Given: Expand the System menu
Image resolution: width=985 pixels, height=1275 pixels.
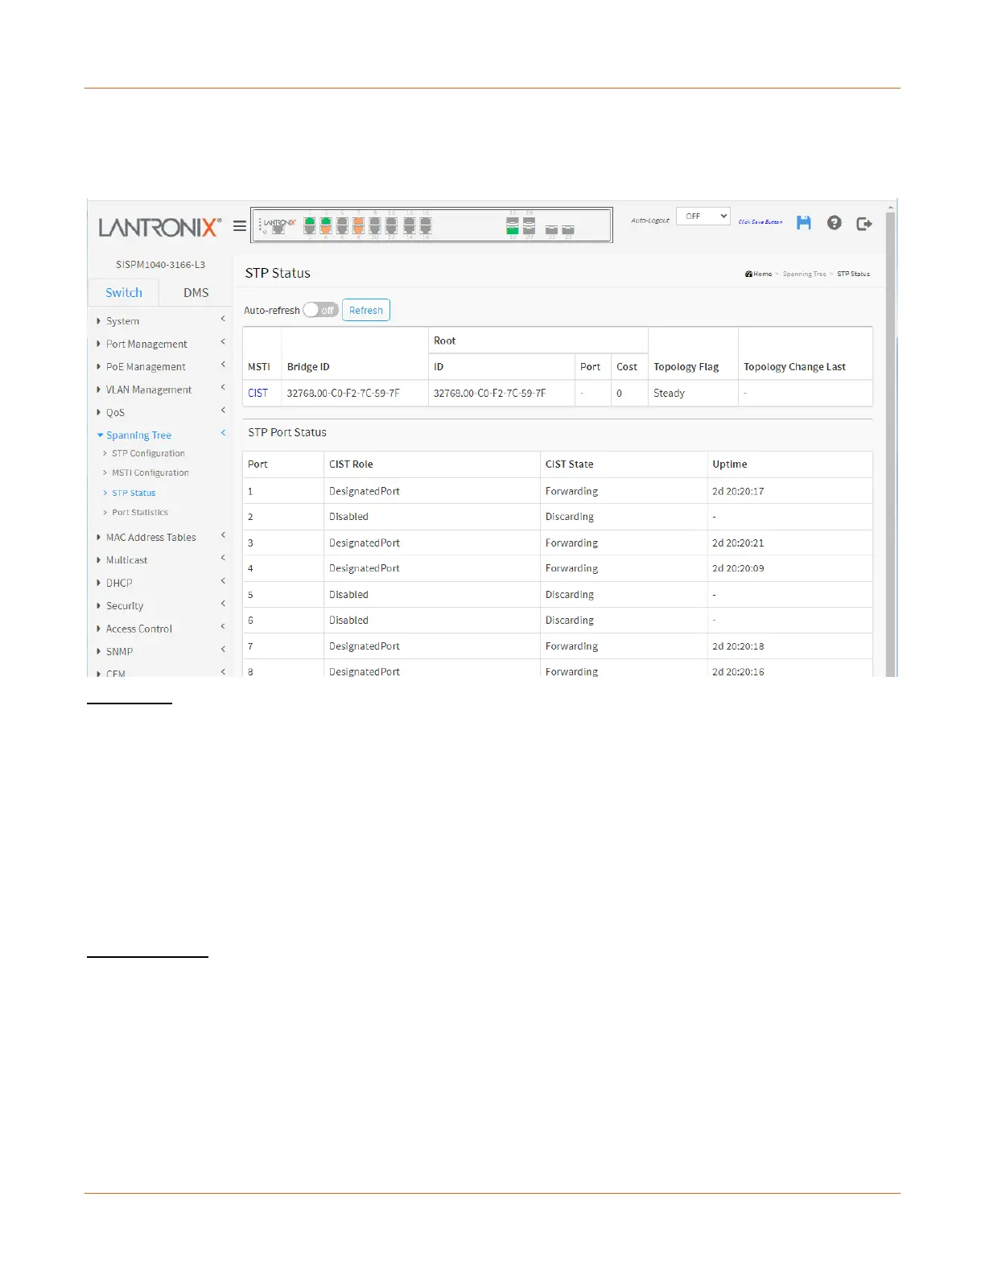Looking at the screenshot, I should point(160,320).
